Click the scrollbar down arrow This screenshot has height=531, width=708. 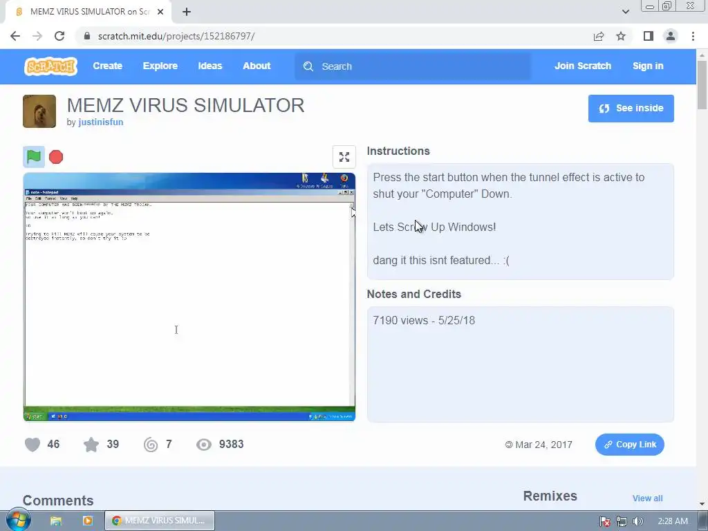pos(702,504)
